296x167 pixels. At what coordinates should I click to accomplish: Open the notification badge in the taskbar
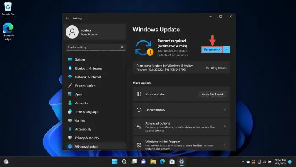point(290,162)
